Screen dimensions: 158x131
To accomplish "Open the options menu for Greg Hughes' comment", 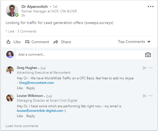I will click(151, 68).
